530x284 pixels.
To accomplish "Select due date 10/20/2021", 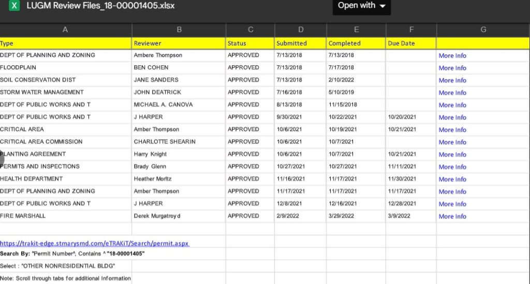I will point(411,117).
